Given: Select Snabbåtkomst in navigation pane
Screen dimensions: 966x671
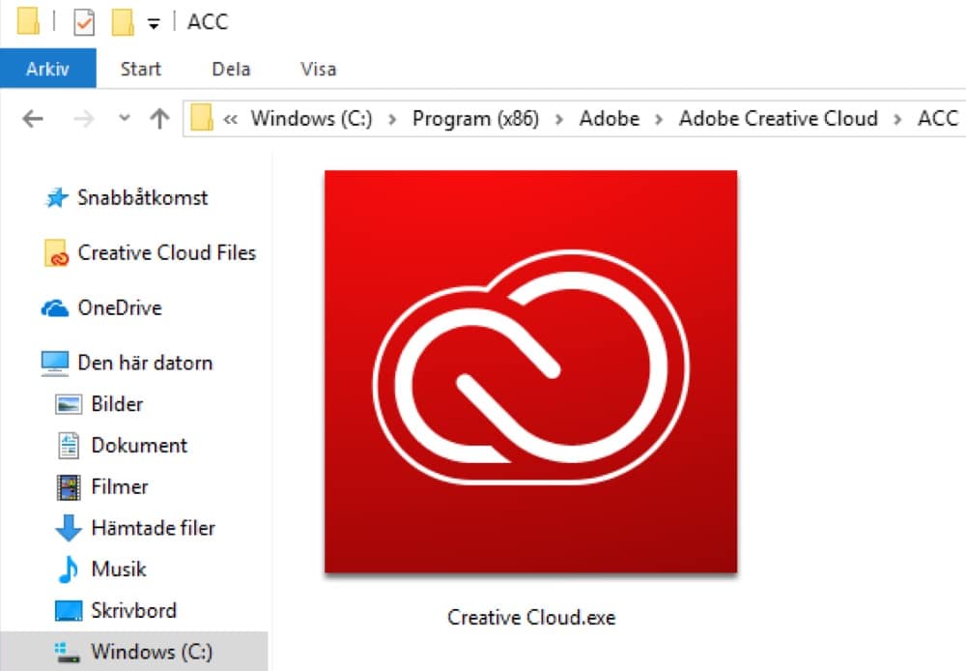Looking at the screenshot, I should pos(142,197).
